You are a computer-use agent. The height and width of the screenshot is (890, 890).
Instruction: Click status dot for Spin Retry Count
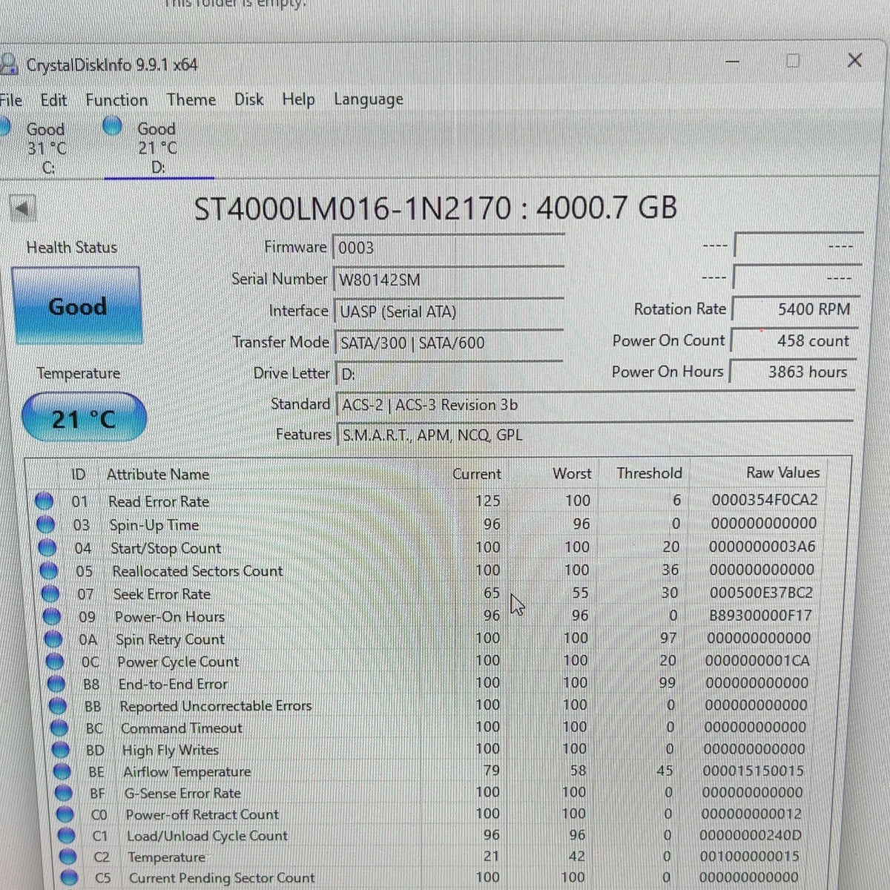click(53, 639)
